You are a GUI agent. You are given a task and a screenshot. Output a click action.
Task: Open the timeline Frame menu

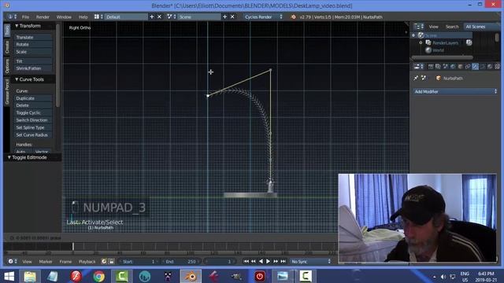click(65, 262)
